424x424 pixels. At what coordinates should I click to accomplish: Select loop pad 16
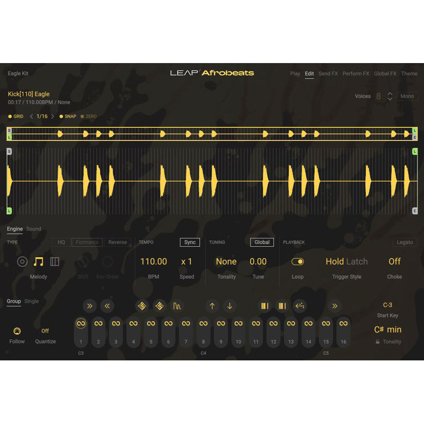[343, 332]
